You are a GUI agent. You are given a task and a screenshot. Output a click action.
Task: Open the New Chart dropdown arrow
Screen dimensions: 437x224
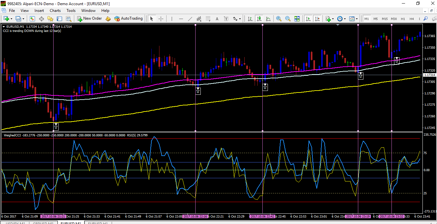11,19
